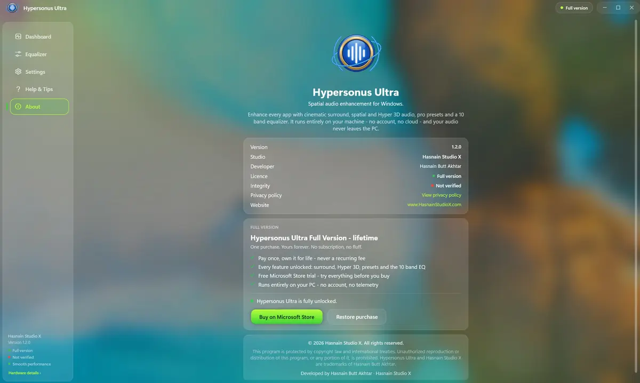Click Runs entirely on your PC bullet

pos(318,285)
